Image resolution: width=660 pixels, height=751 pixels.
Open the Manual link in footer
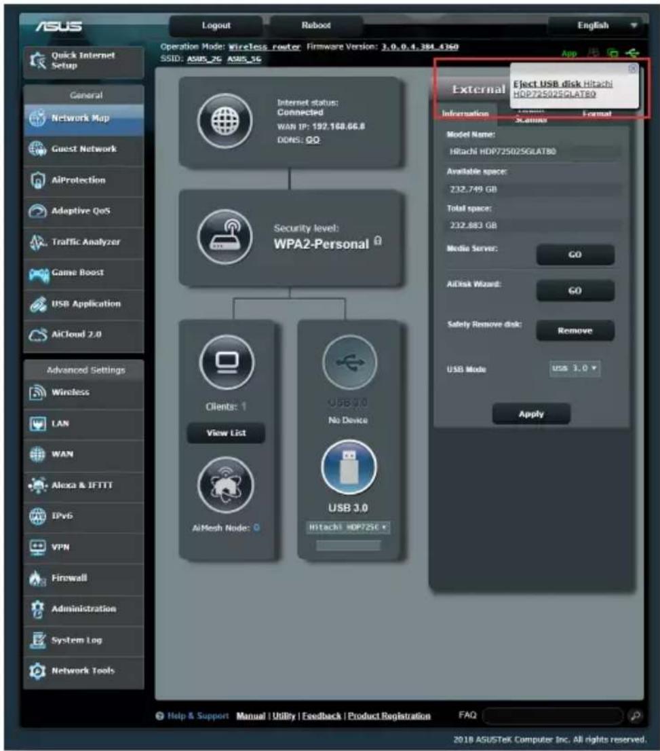251,716
